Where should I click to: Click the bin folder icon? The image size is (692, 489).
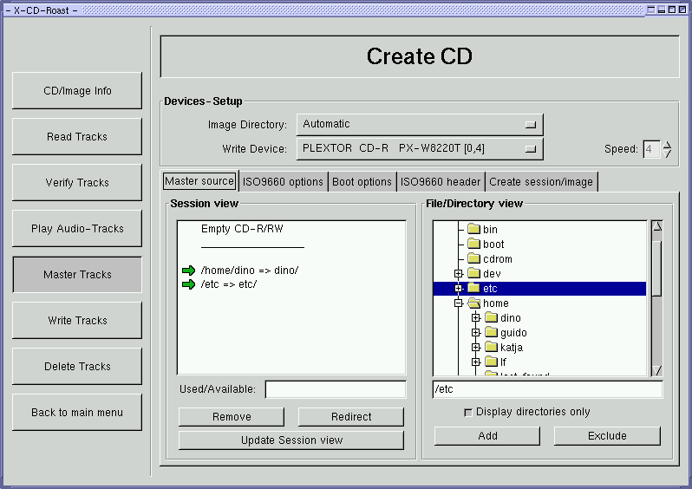tap(473, 230)
